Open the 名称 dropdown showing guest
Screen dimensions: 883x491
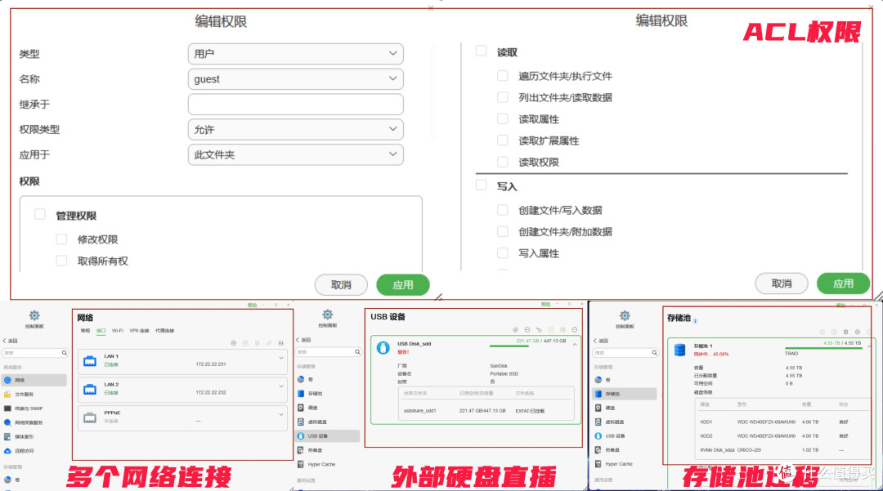296,79
